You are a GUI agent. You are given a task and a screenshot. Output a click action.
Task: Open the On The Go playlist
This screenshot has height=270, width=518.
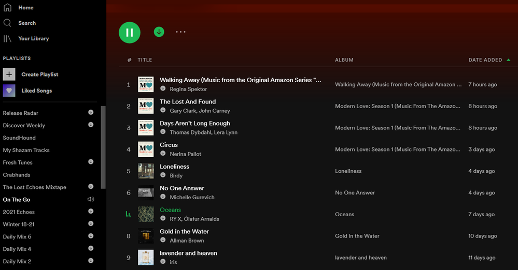(17, 200)
